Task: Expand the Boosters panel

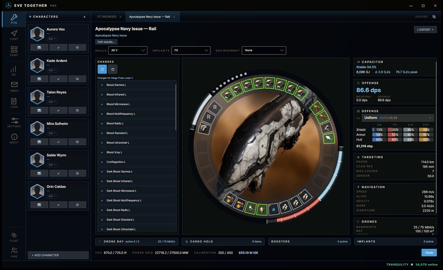Action: 309,242
